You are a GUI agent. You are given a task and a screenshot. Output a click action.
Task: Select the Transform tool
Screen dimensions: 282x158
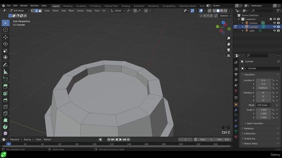[5, 57]
